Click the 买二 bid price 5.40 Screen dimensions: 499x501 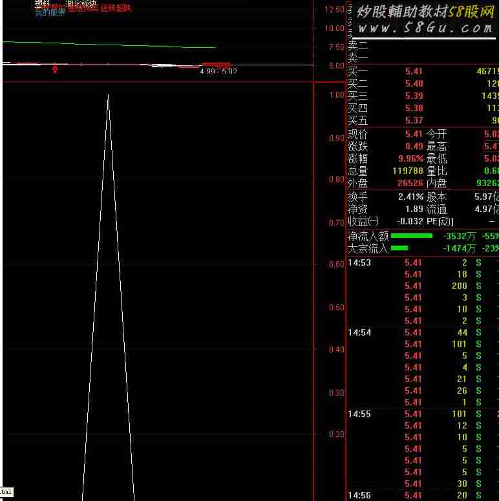(414, 83)
